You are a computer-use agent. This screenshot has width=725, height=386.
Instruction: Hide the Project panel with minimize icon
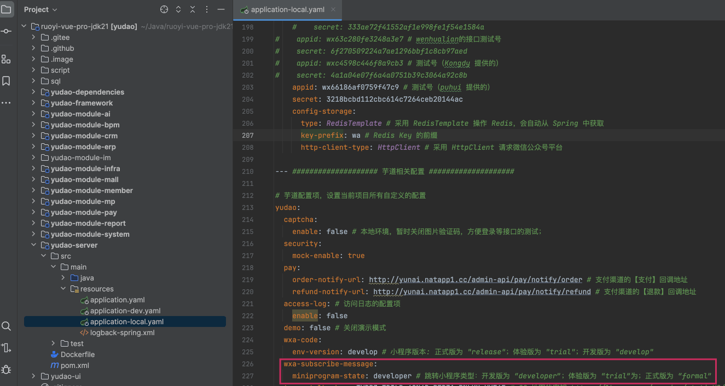point(221,9)
